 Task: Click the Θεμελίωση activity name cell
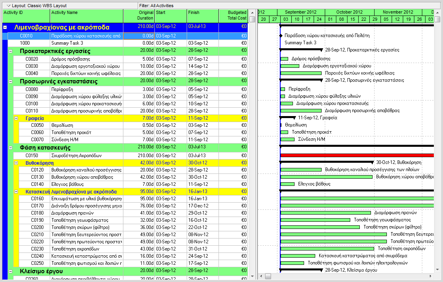click(87, 125)
